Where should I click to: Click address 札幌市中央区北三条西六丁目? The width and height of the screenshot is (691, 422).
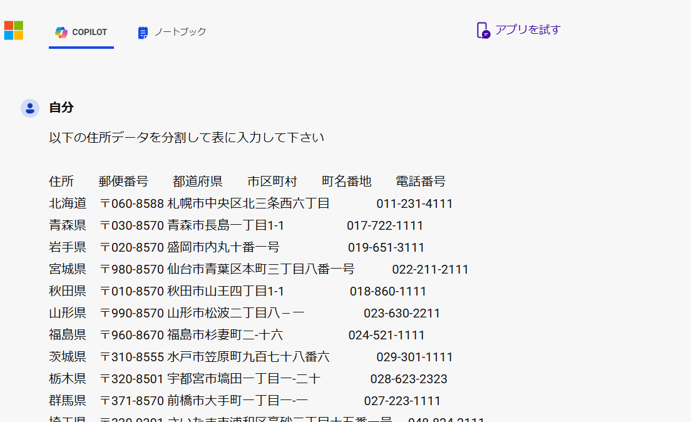pyautogui.click(x=248, y=203)
